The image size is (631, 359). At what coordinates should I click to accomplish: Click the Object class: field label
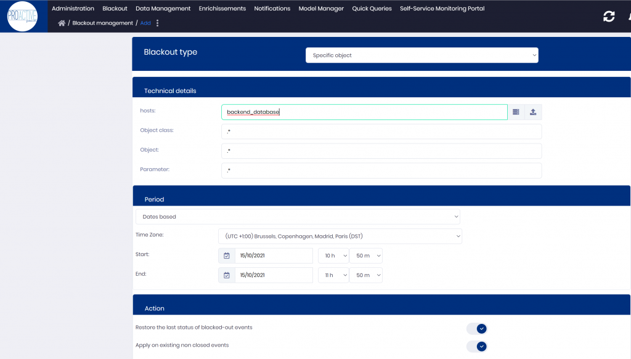click(157, 131)
